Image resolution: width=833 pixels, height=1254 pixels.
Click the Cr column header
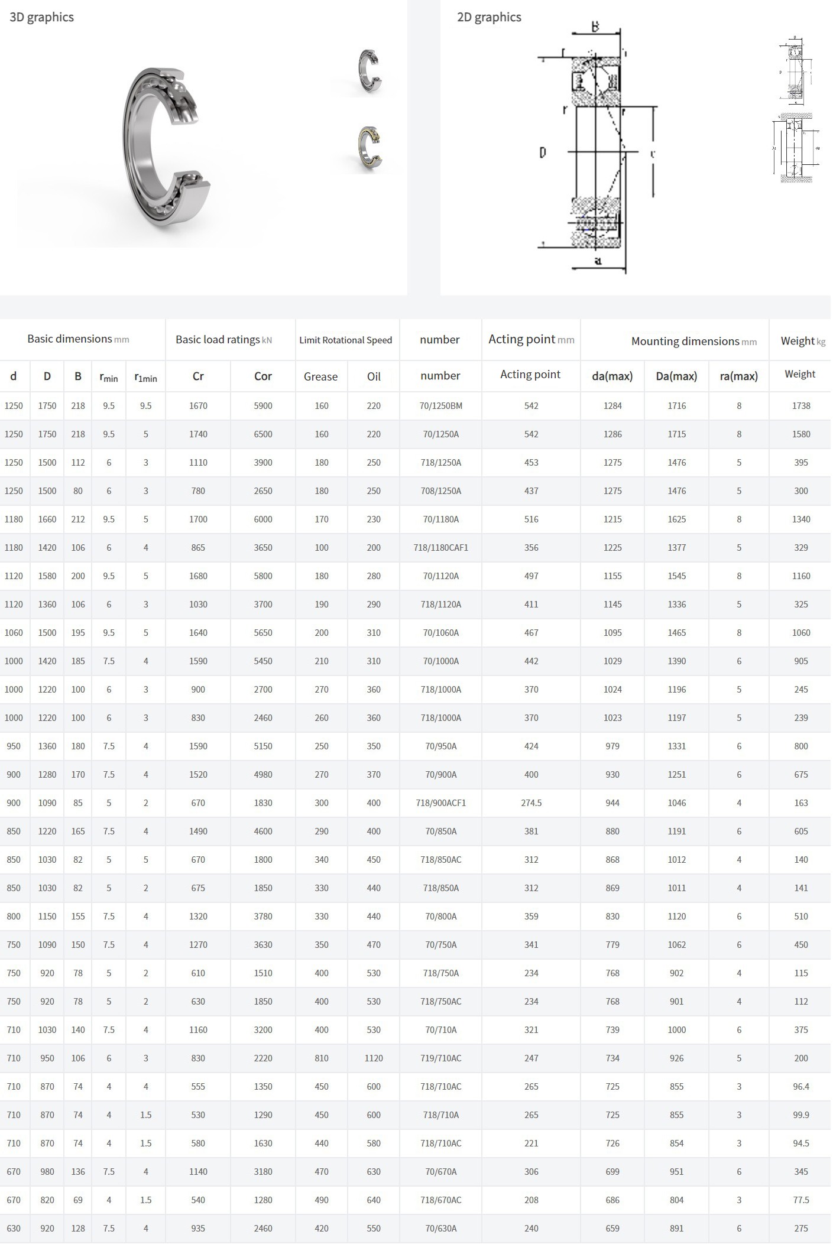[x=198, y=376]
